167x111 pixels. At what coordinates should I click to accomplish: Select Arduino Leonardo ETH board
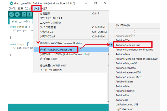coord(135,72)
